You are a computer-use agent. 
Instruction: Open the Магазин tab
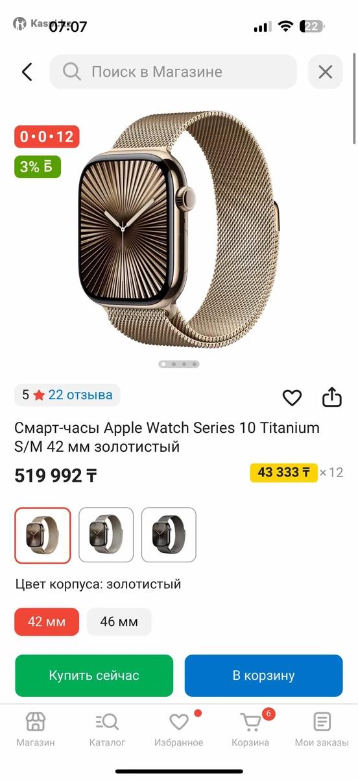point(36,729)
